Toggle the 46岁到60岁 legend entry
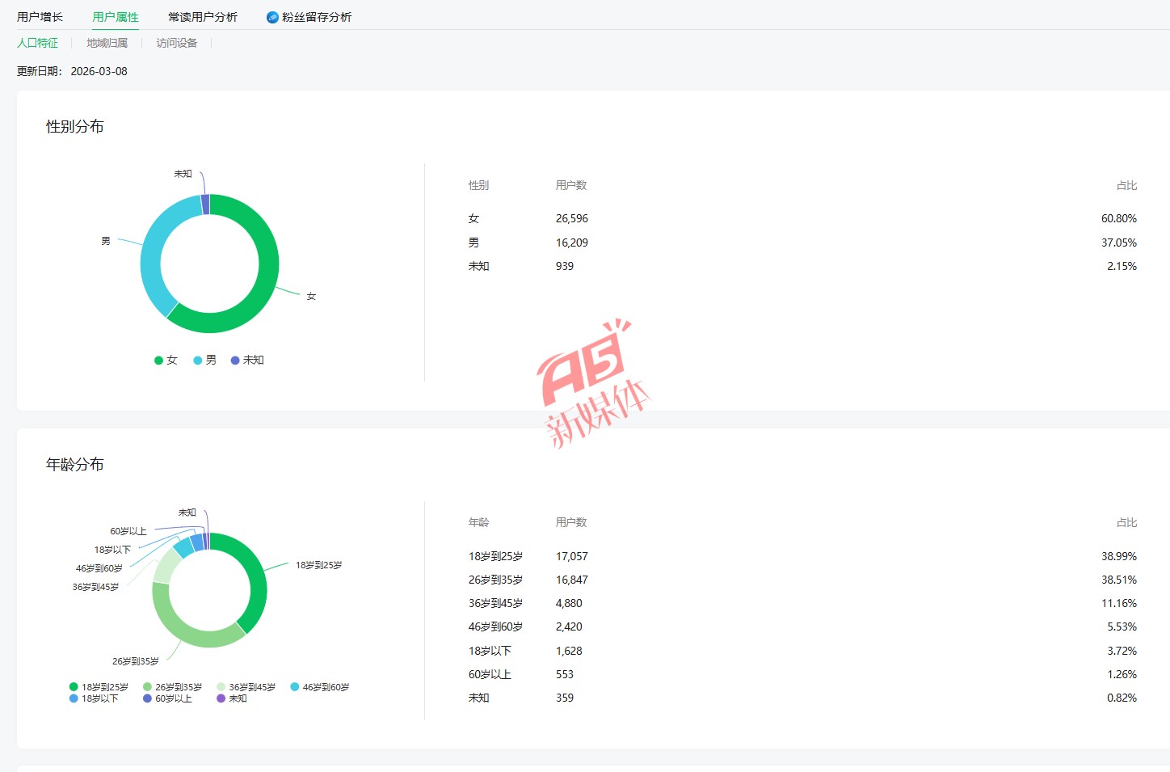 319,687
